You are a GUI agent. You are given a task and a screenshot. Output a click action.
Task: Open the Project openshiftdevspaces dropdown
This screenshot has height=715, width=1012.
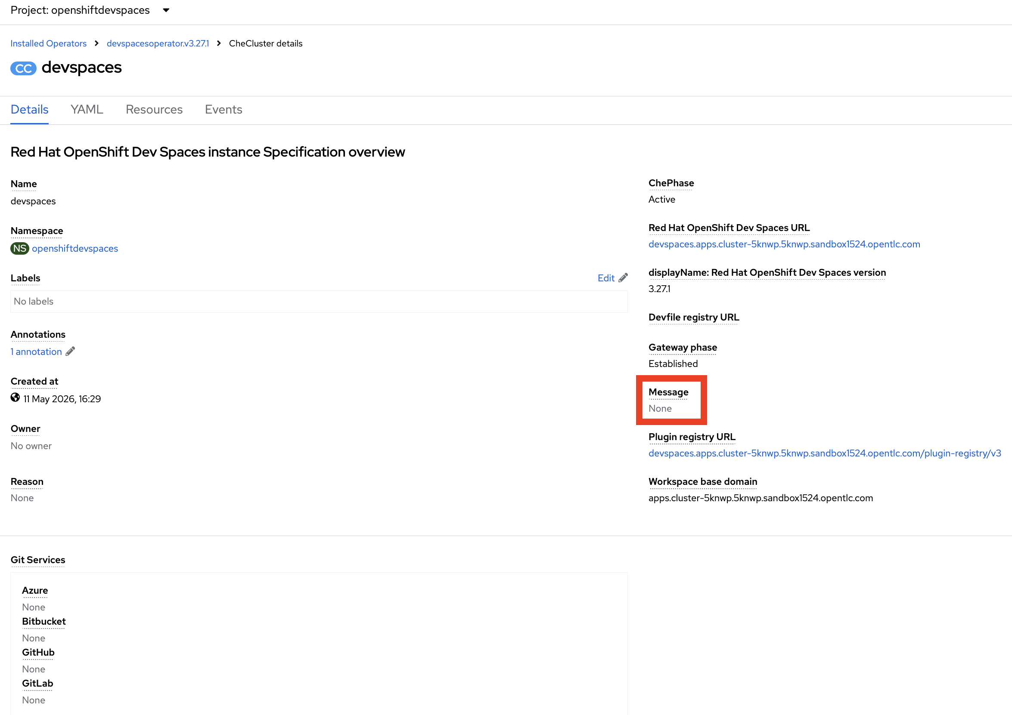[x=90, y=10]
